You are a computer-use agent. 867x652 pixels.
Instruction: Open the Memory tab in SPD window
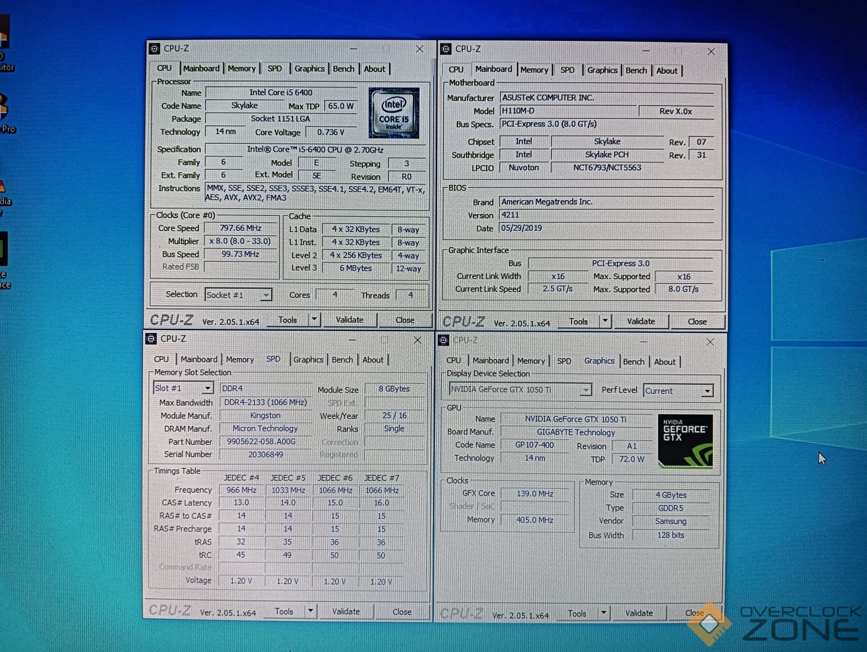[x=240, y=360]
